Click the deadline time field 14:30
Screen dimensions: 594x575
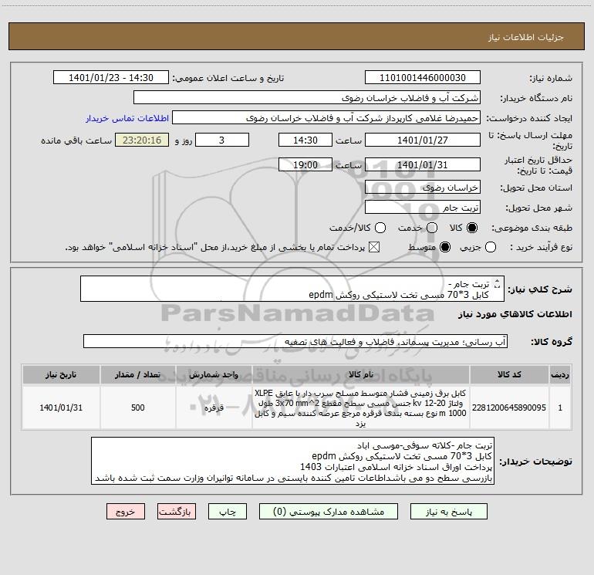(305, 140)
